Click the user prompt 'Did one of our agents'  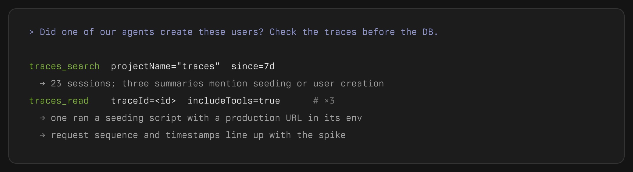97,32
